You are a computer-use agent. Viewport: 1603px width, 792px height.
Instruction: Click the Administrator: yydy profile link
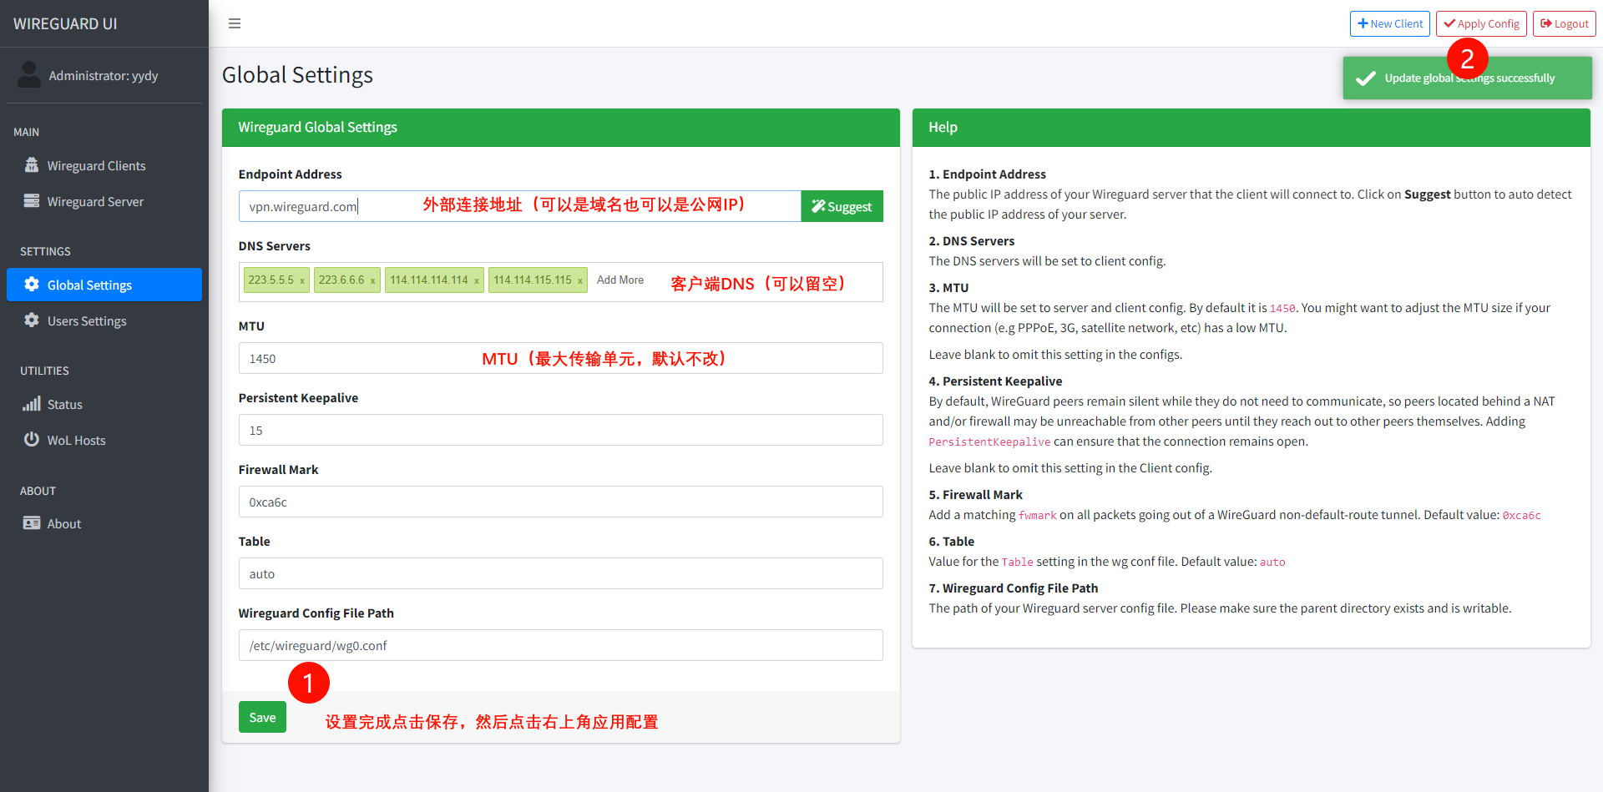[x=104, y=75]
